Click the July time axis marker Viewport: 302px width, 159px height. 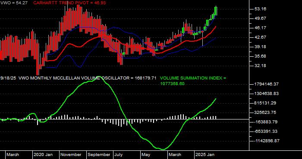click(119, 155)
